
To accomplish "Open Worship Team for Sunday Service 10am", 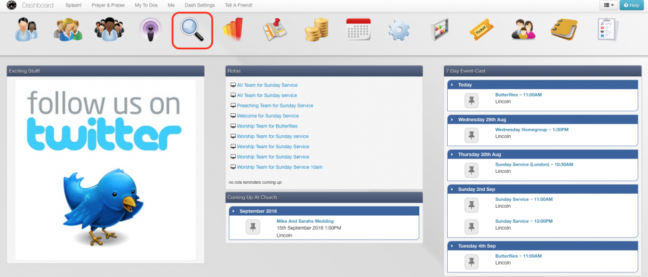I will pos(279,167).
